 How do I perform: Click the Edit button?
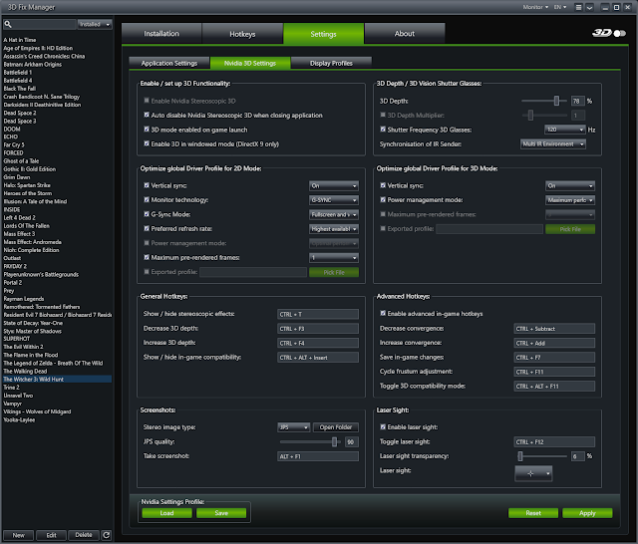tap(51, 535)
